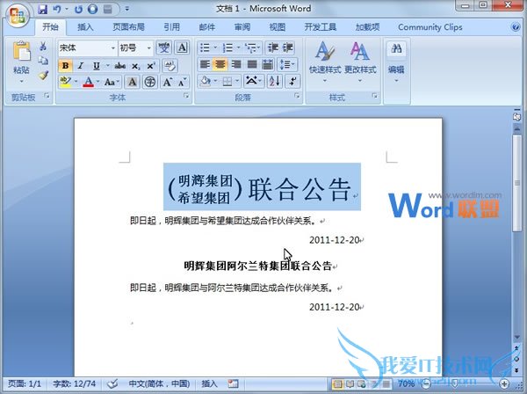Check proofing errors in status bar
This screenshot has height=394, width=527.
tap(112, 383)
